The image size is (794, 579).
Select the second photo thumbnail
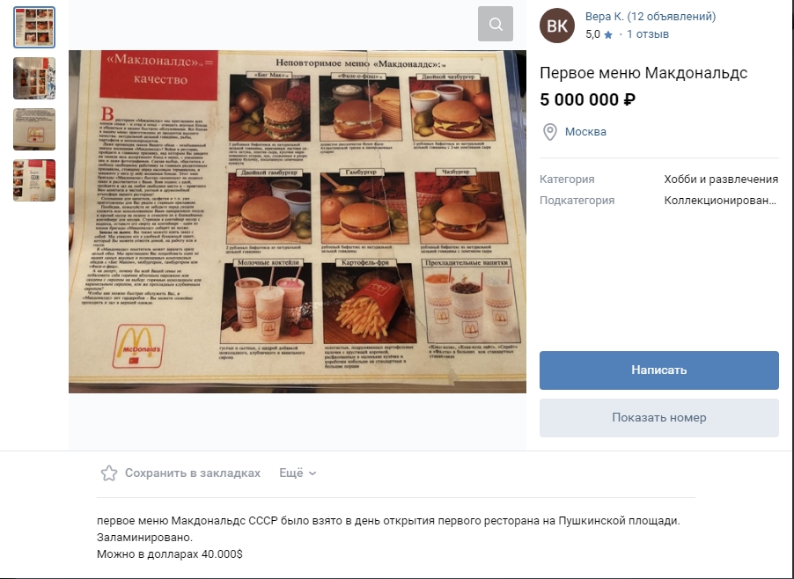[x=34, y=78]
